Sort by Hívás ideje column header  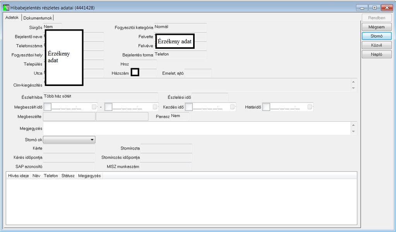(19, 175)
